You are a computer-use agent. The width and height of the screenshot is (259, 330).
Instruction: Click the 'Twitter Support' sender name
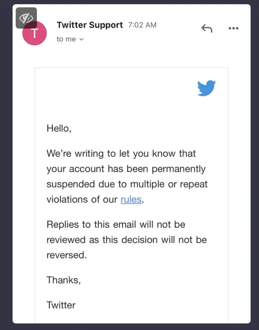pos(90,25)
